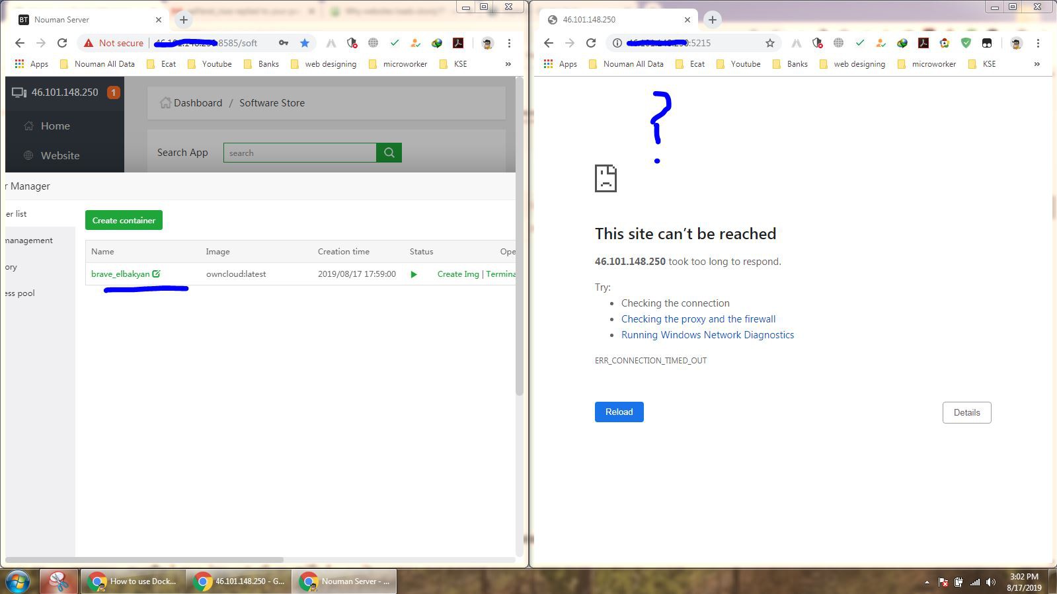Switch to 'Nouman Server' Chrome taskbar item
The height and width of the screenshot is (594, 1057).
pos(344,581)
